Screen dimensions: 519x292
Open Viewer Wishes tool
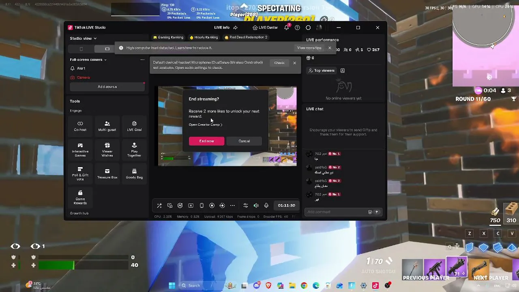[107, 150]
